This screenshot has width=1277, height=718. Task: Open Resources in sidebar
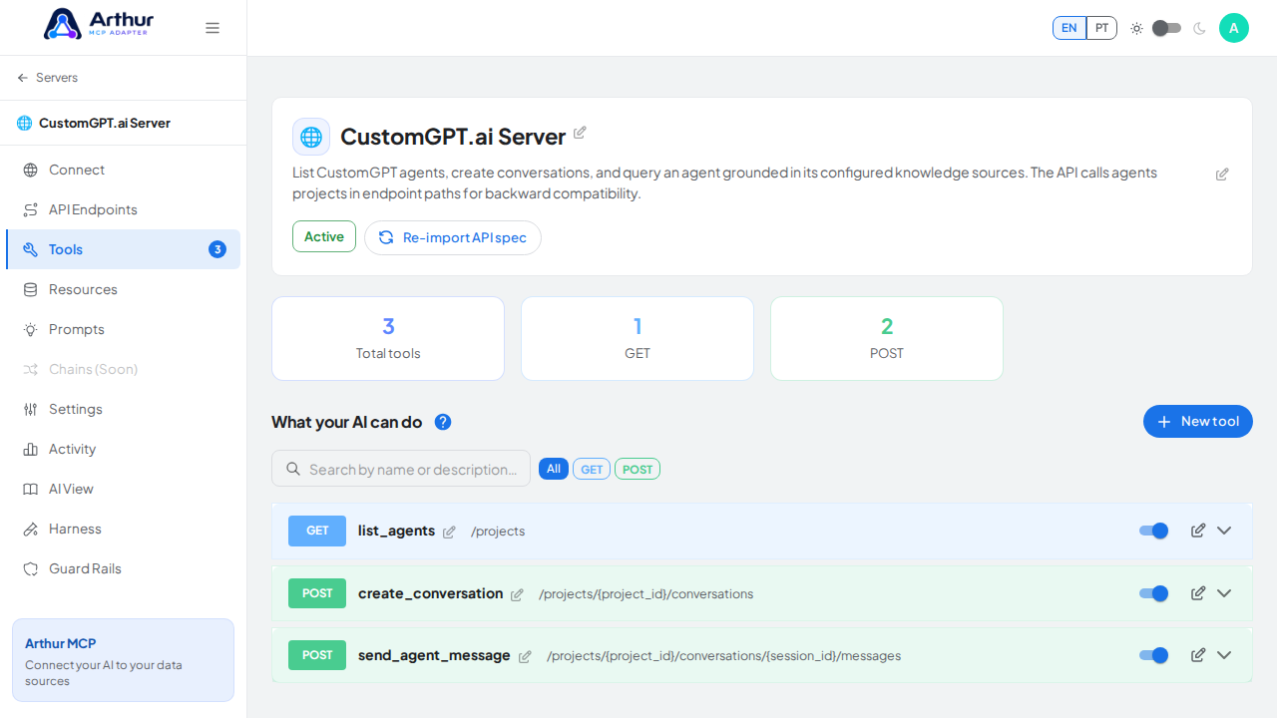click(x=123, y=289)
